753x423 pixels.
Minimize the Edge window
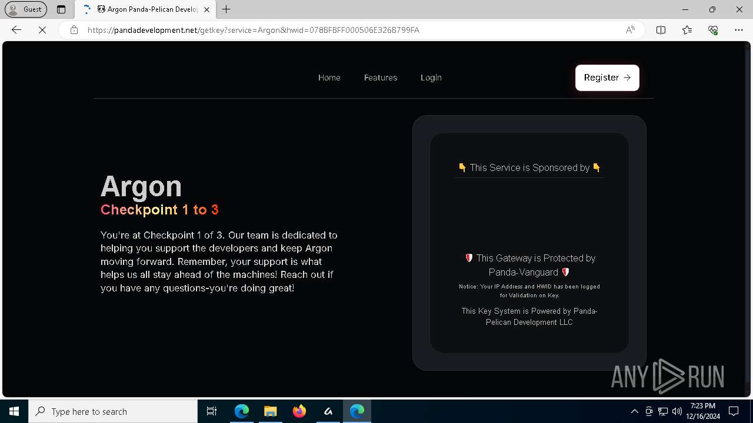pyautogui.click(x=685, y=9)
